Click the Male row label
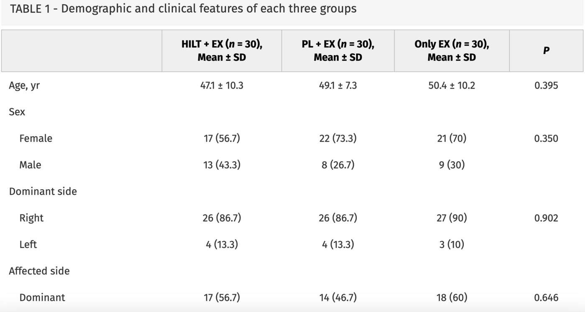Screen dimensions: 585x312 tap(30, 165)
